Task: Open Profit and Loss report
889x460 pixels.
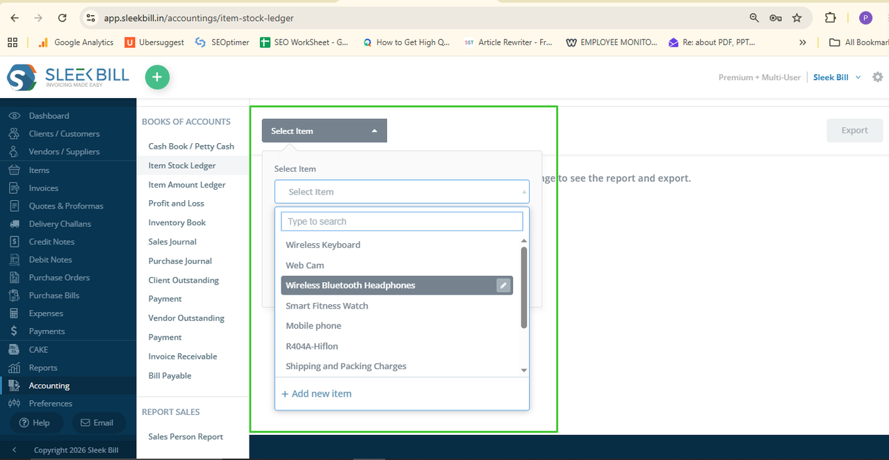Action: click(177, 204)
